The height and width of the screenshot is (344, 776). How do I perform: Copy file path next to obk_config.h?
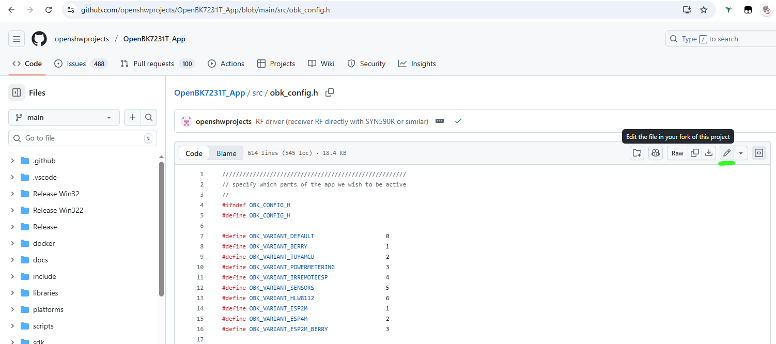pyautogui.click(x=330, y=92)
